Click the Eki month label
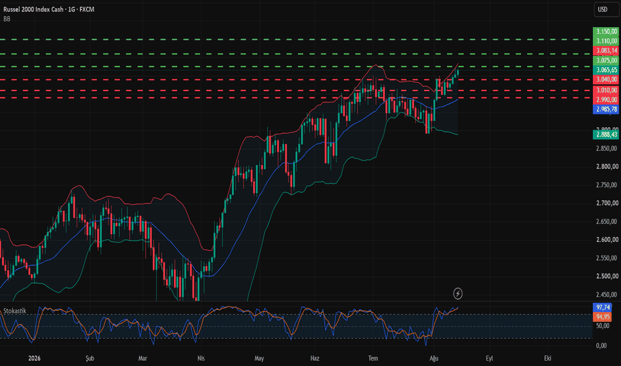The width and height of the screenshot is (621, 366). 548,358
